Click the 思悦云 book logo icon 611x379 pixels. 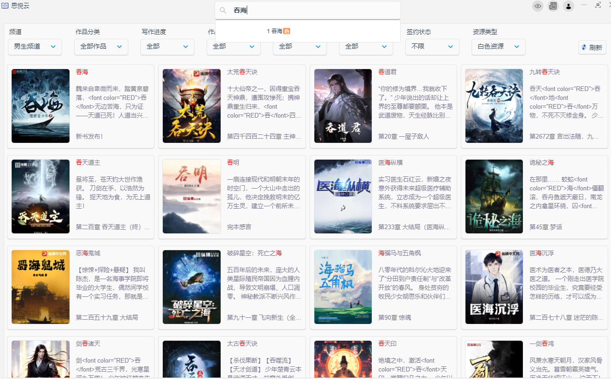pos(5,6)
